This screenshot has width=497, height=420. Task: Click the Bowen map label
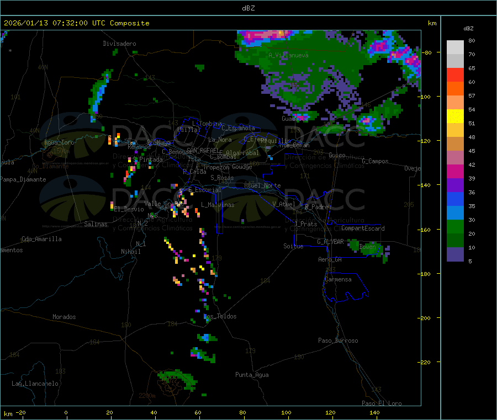368,247
